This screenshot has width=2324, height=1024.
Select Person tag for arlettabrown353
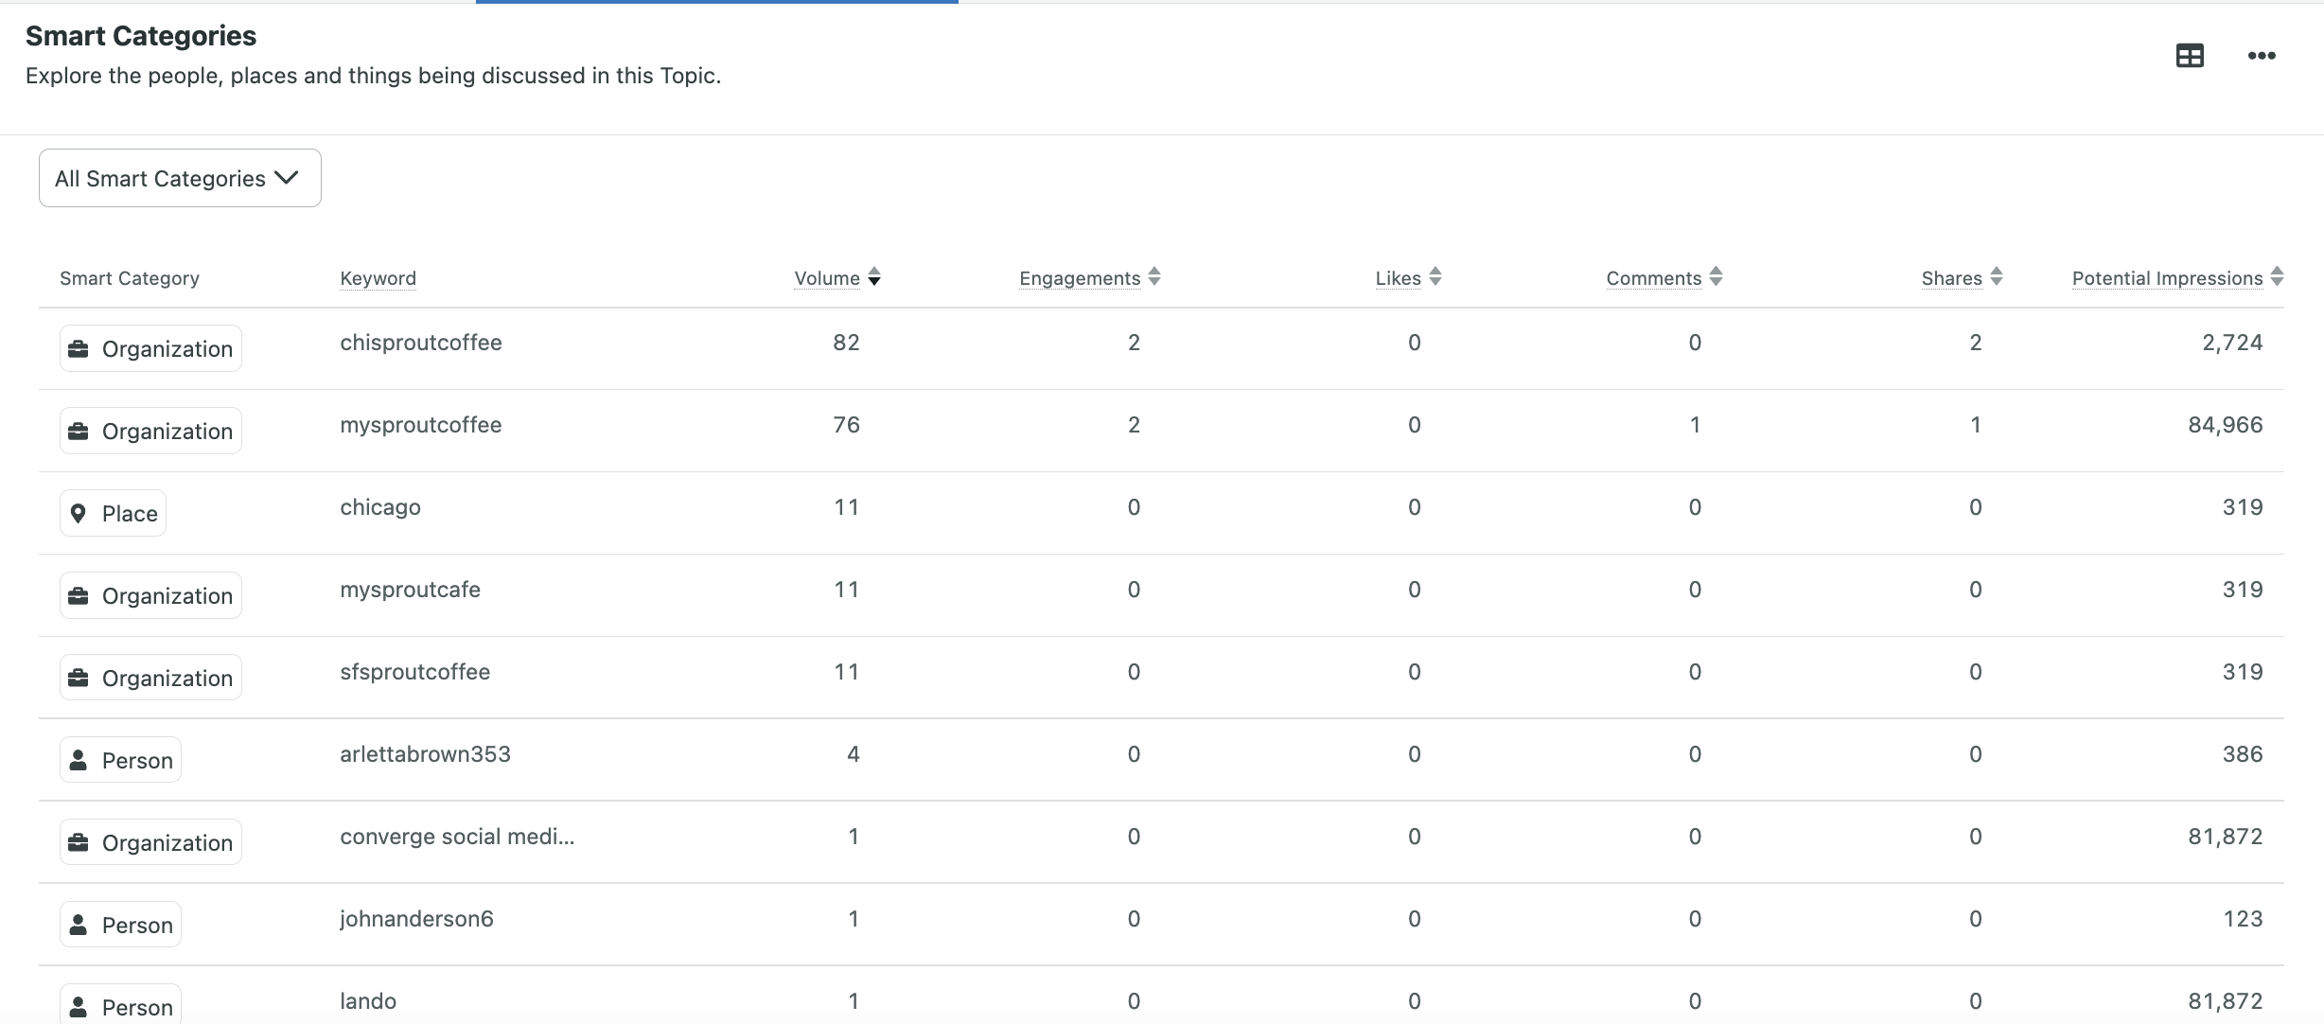pos(120,760)
